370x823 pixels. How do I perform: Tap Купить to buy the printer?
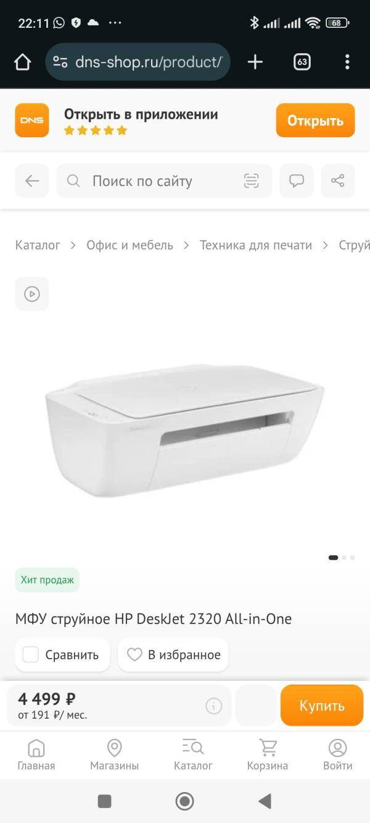click(x=322, y=706)
